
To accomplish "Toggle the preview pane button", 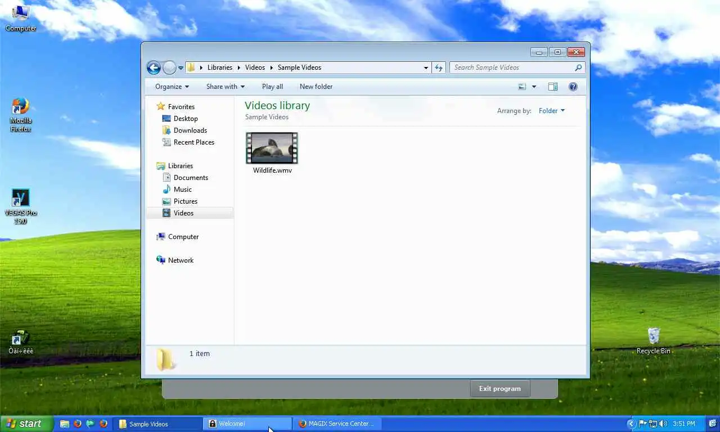I will 553,87.
